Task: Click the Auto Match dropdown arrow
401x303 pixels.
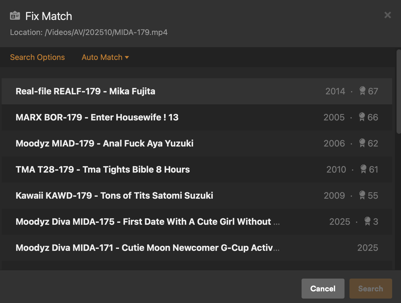Action: [127, 57]
